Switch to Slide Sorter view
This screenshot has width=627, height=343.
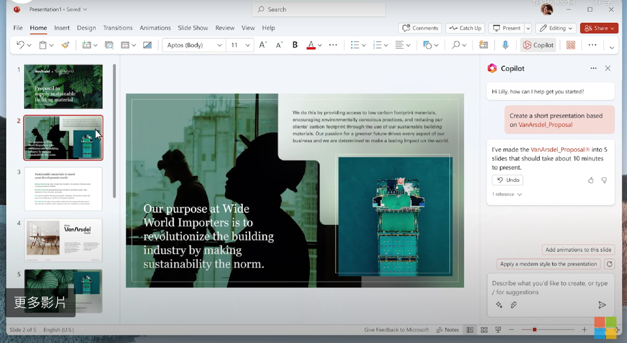click(x=484, y=330)
